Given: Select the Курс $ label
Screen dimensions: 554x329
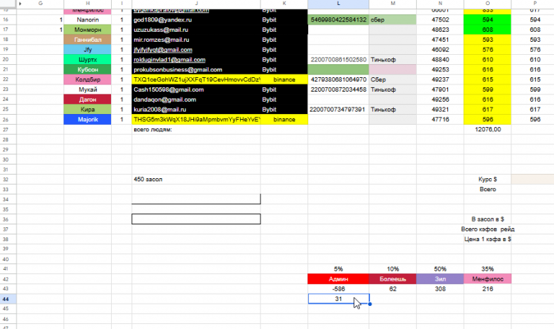Looking at the screenshot, I should tap(487, 179).
